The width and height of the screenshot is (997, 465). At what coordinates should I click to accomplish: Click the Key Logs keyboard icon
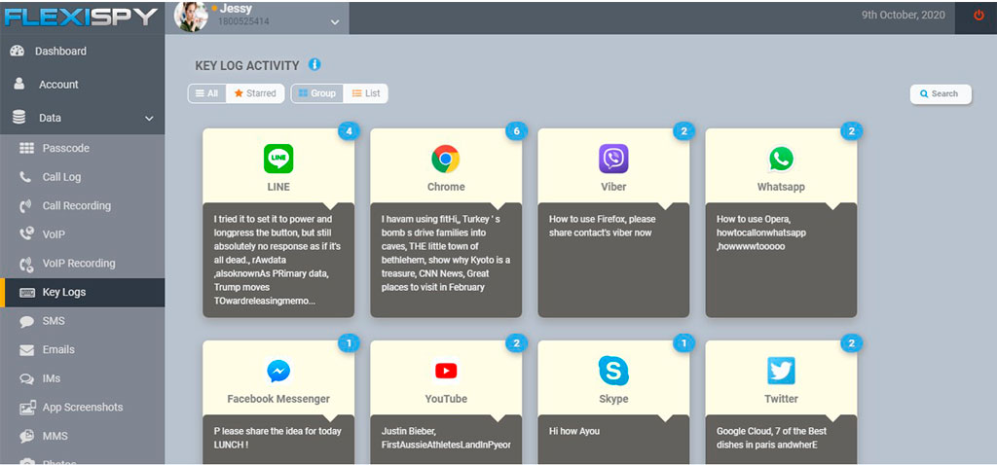coord(26,293)
